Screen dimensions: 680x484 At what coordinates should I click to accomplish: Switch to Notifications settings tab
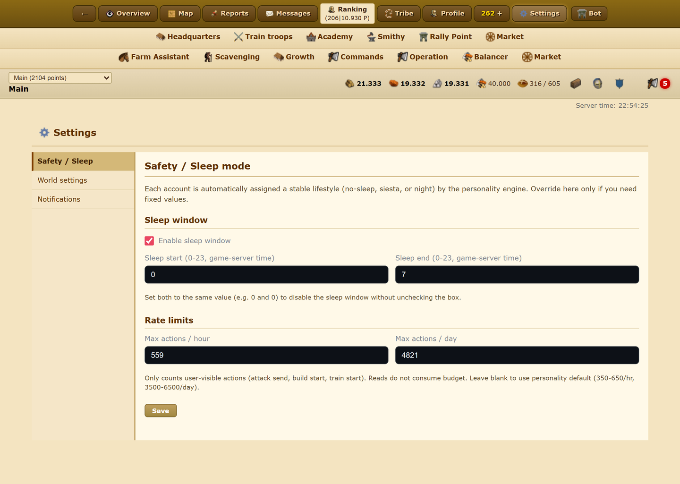click(83, 199)
